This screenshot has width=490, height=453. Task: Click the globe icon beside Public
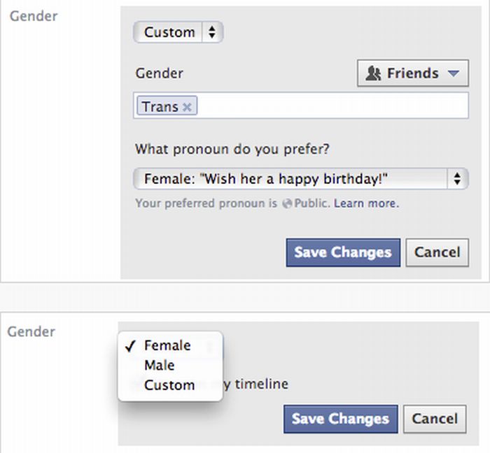click(286, 204)
